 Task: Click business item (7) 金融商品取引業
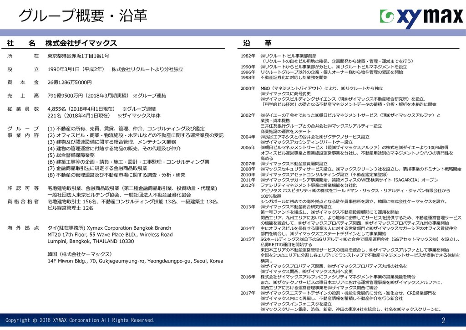[x=97, y=169]
